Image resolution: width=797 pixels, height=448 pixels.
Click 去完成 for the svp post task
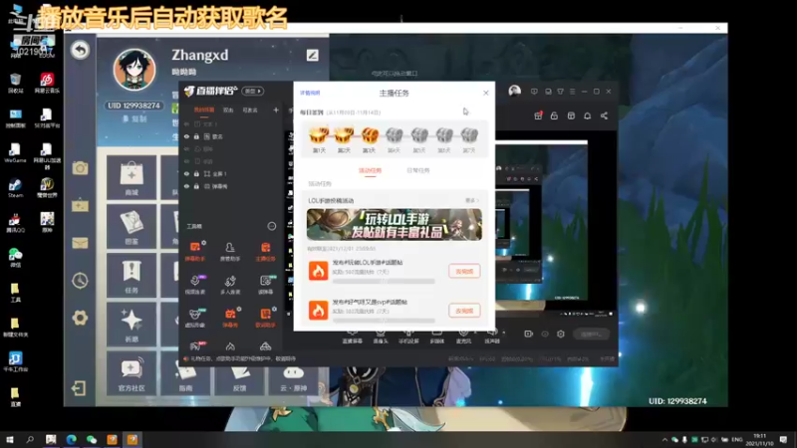pos(464,311)
